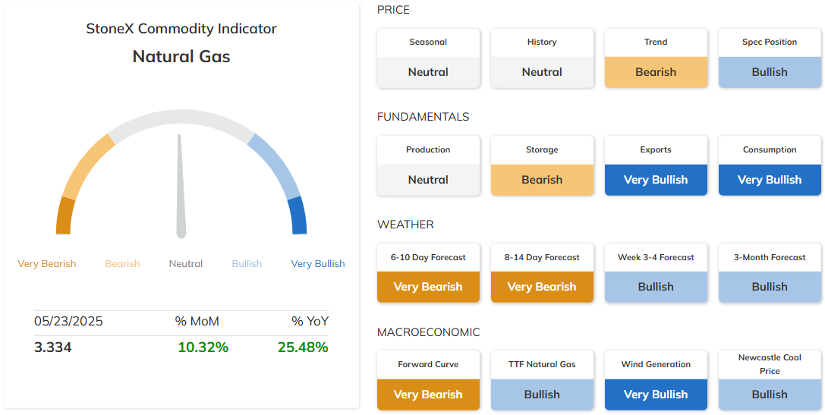Select the Storage Bearish card
The image size is (825, 415).
click(542, 165)
